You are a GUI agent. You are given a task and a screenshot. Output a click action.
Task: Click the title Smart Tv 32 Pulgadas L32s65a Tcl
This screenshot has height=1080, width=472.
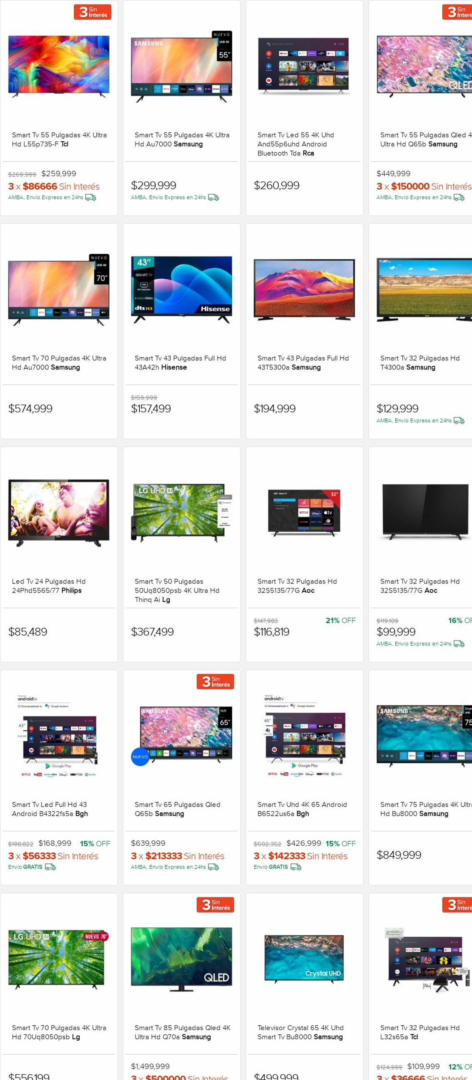tap(420, 1032)
